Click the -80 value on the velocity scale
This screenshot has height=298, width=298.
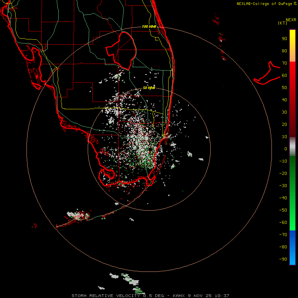click(283, 247)
